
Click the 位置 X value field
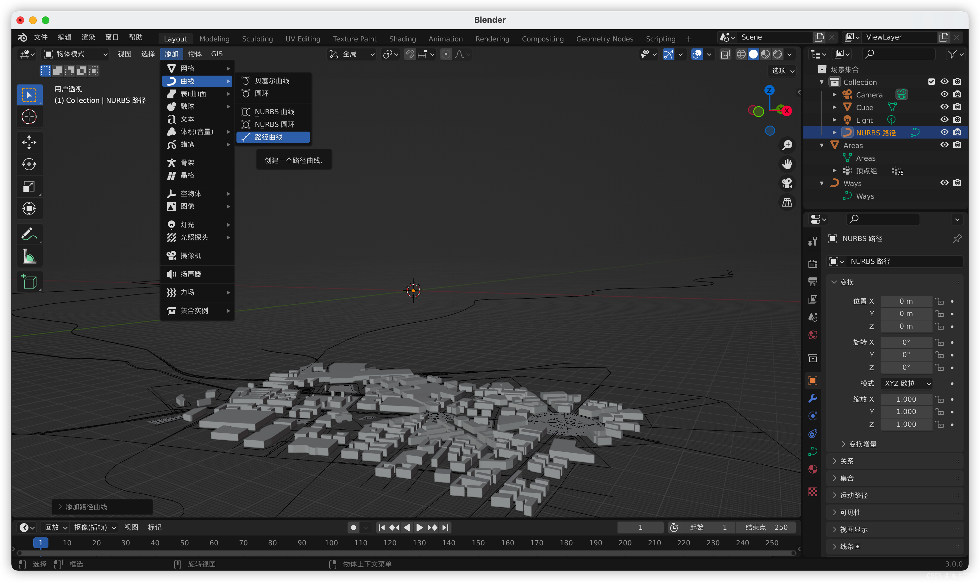coord(906,301)
